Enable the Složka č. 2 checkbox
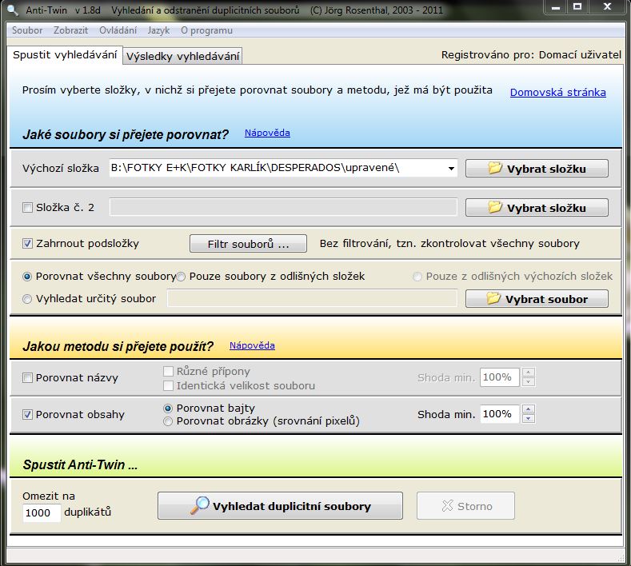631x566 pixels. (28, 208)
